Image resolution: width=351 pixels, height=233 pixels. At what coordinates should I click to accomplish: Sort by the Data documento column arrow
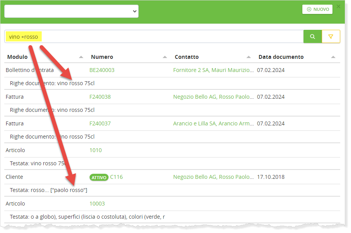click(x=333, y=57)
